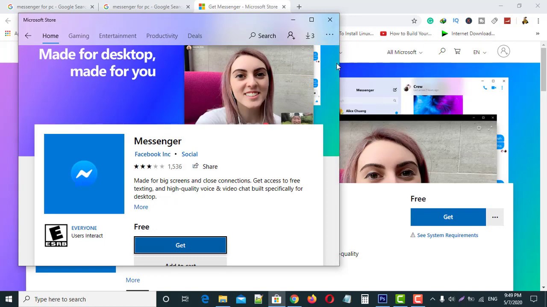
Task: Switch ENG input language in system tray
Action: (492, 299)
